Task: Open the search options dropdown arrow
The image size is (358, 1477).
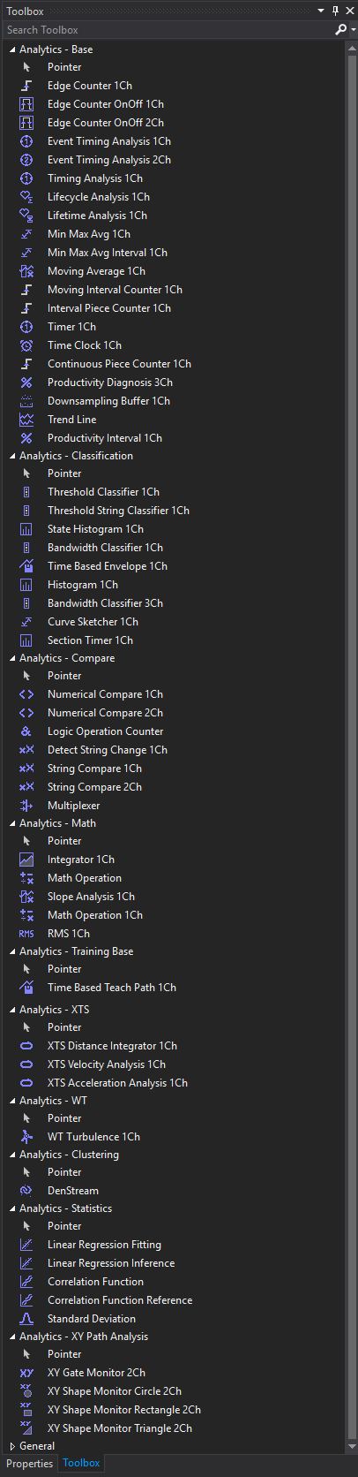Action: click(x=354, y=29)
